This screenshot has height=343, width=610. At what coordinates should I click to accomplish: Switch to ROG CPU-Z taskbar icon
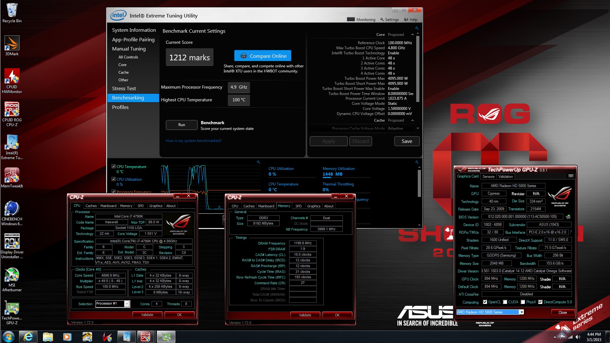point(146,337)
